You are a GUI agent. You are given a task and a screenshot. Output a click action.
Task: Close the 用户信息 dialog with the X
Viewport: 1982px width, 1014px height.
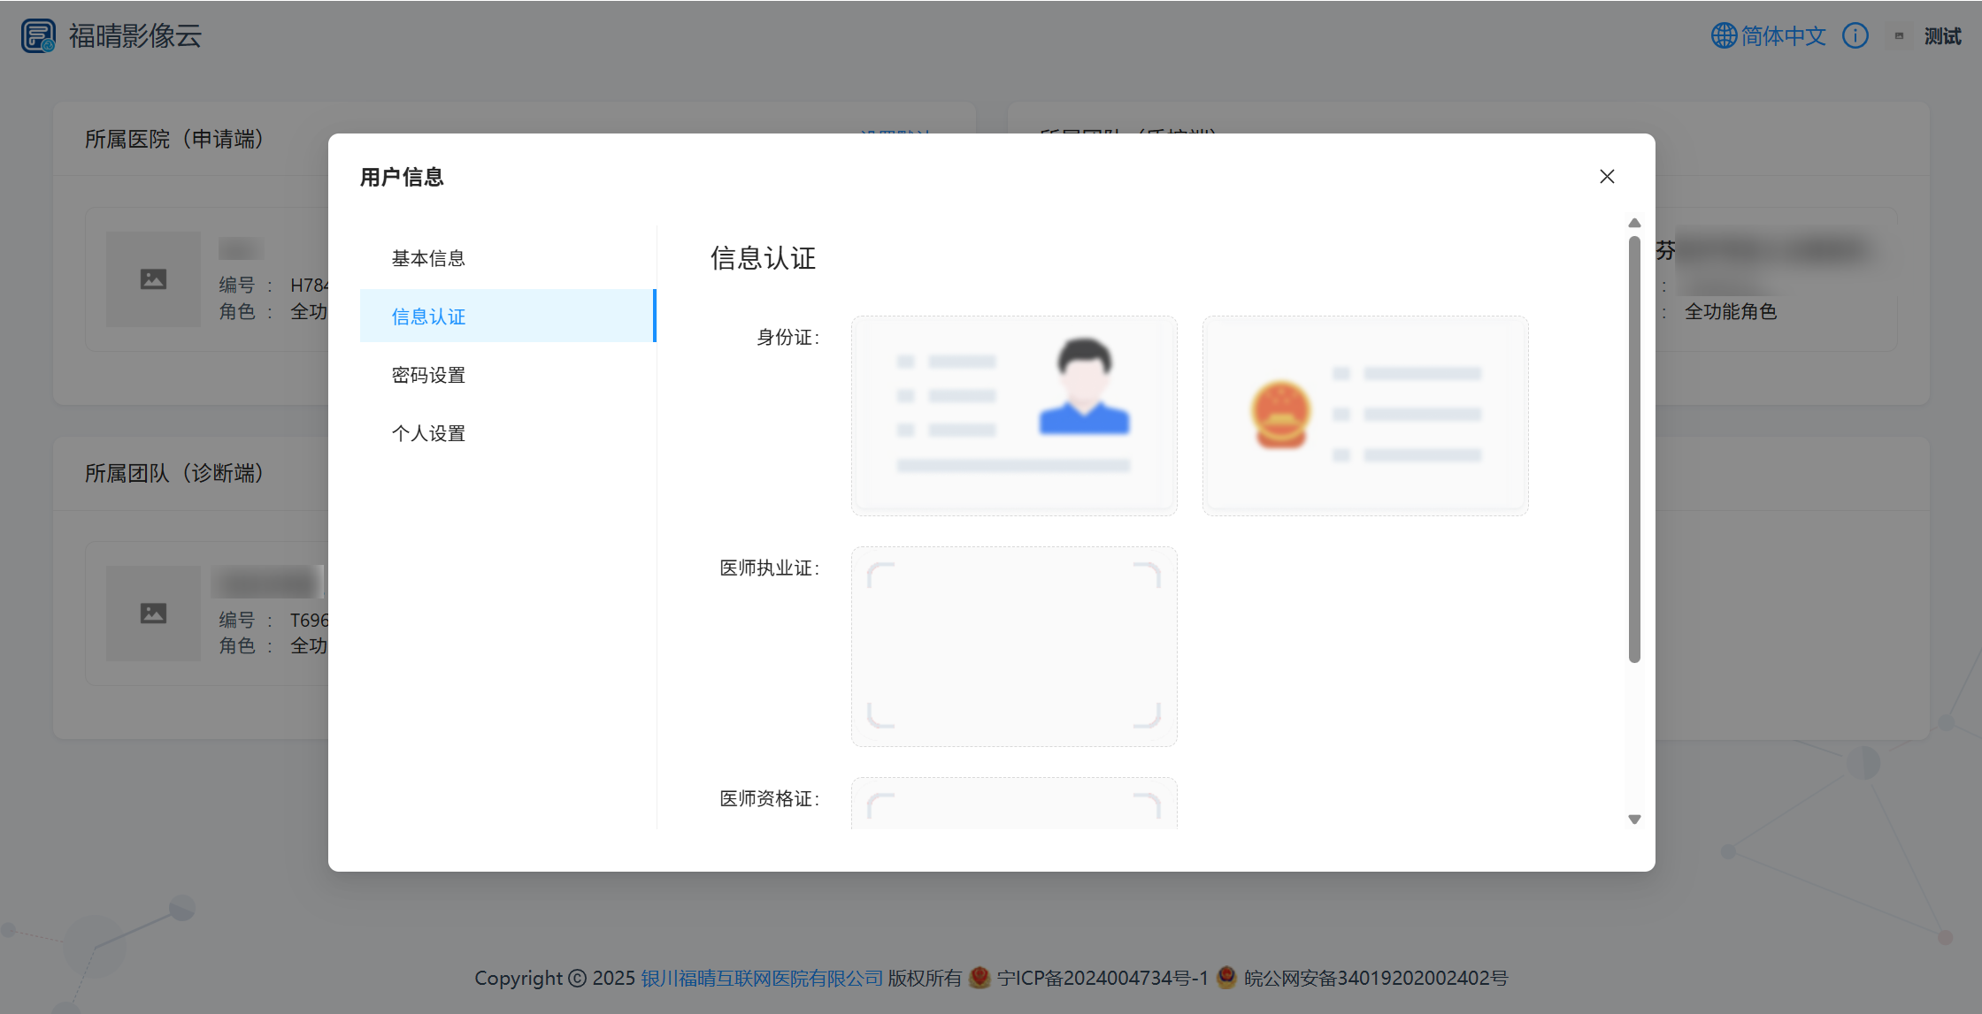coord(1607,176)
